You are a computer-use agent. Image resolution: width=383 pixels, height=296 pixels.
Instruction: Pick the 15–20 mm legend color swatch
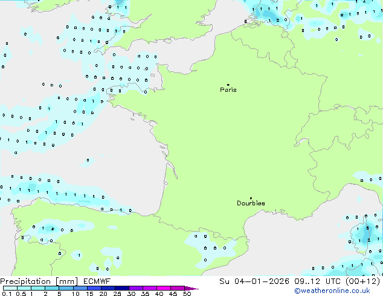pos(94,288)
